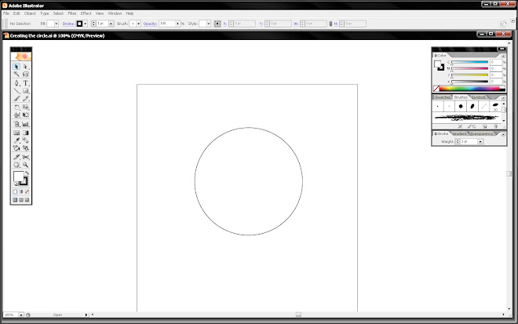
Task: Click the Stroke link in control bar
Action: click(x=68, y=24)
